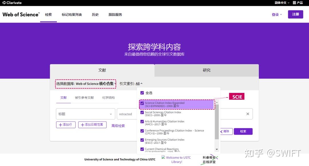Uncheck the 全选 select all checkbox

[142, 93]
